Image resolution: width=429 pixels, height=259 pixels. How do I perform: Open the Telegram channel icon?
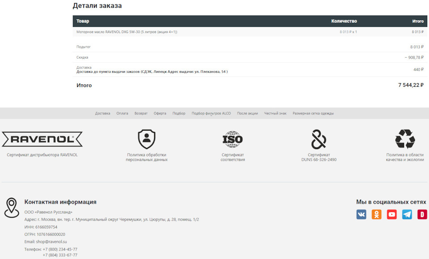(407, 214)
